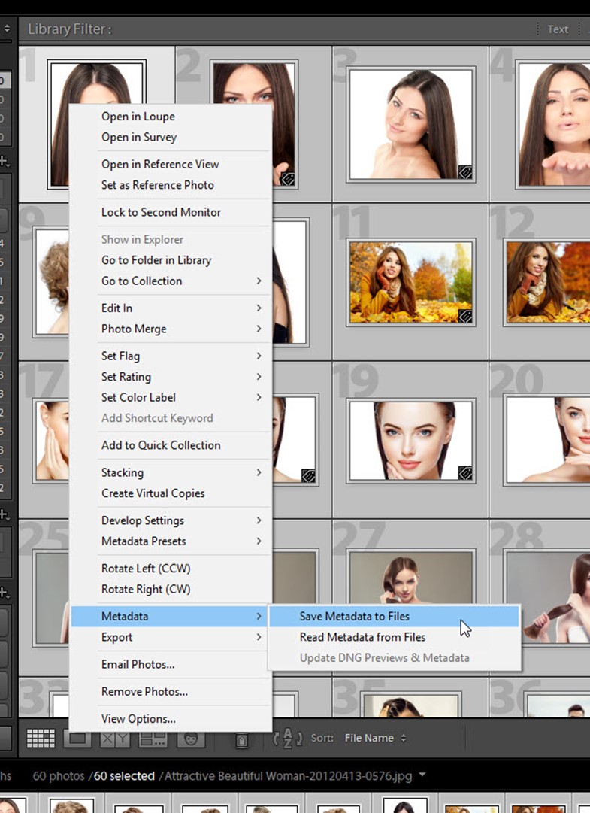This screenshot has width=590, height=813.
Task: Expand the filmstrip source filename dropdown
Action: pyautogui.click(x=422, y=775)
